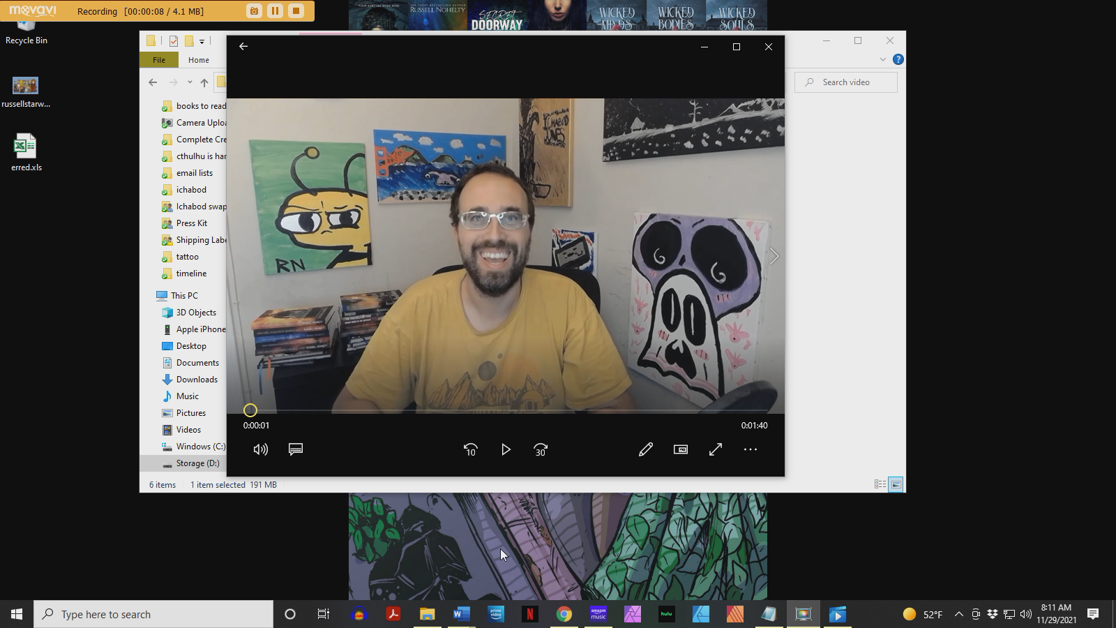
Task: Skip back 10 seconds in video
Action: [x=471, y=450]
